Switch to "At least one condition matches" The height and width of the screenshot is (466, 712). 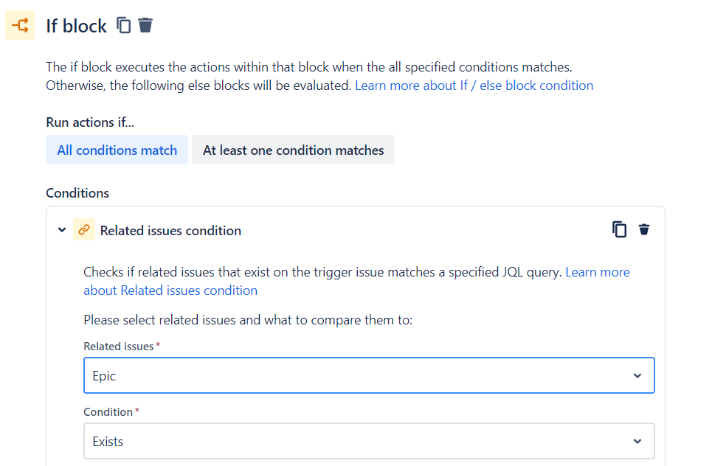click(293, 150)
